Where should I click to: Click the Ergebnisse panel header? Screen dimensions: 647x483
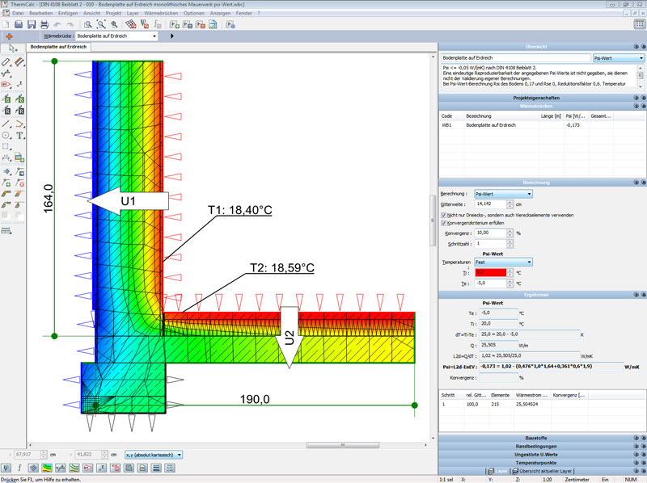tap(536, 295)
